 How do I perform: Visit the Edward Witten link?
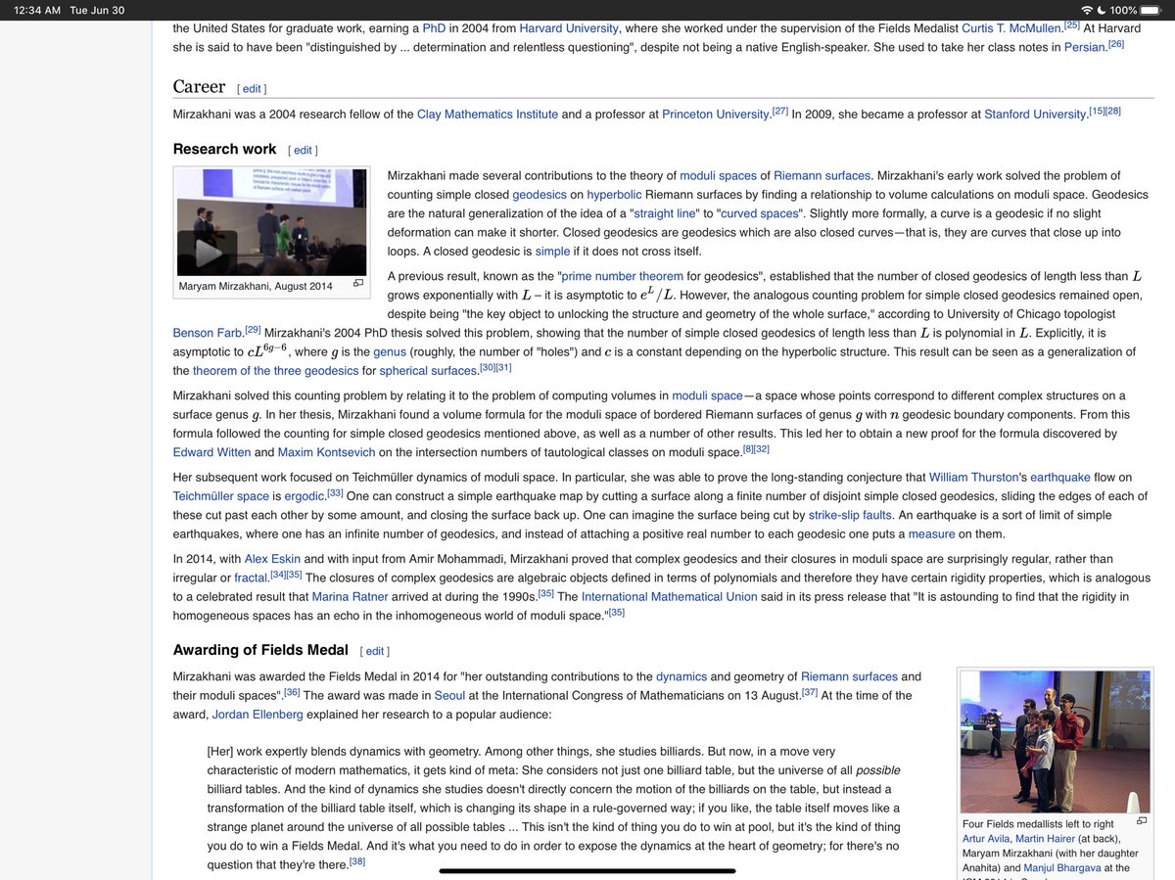(211, 452)
